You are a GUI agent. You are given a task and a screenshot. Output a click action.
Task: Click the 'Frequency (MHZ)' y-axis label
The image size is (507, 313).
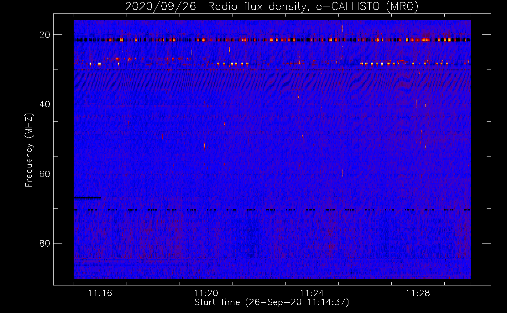(x=29, y=150)
